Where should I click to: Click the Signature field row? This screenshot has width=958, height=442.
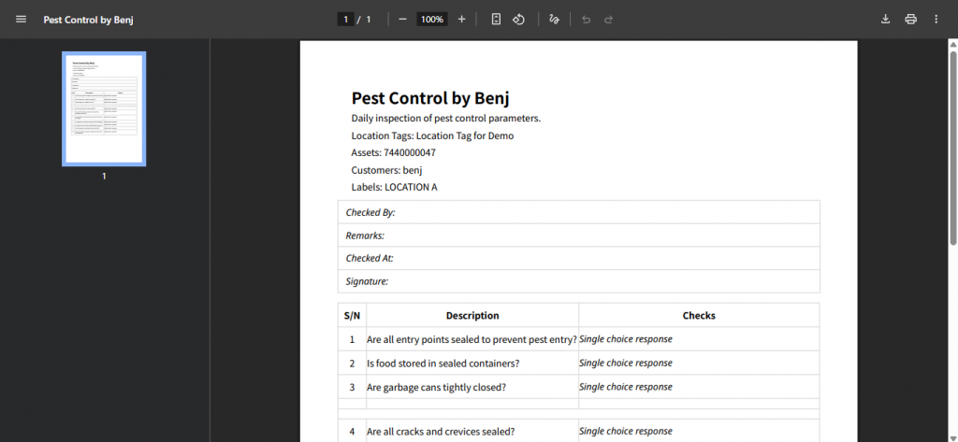(x=578, y=281)
